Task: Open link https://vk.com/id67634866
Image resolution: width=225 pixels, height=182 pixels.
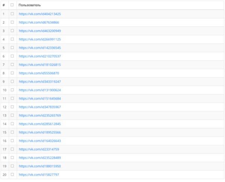Action: point(39,23)
